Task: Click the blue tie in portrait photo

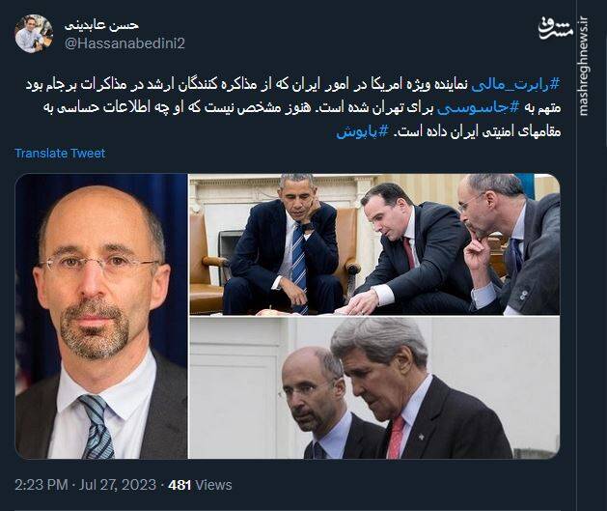Action: [97, 427]
